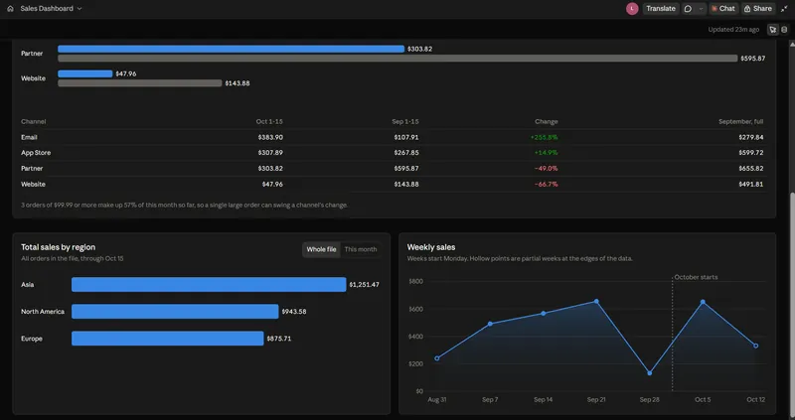Click the Oct 5 weekly sales point
795x420 pixels.
click(703, 302)
